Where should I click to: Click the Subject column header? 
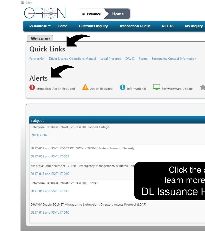pos(37,120)
